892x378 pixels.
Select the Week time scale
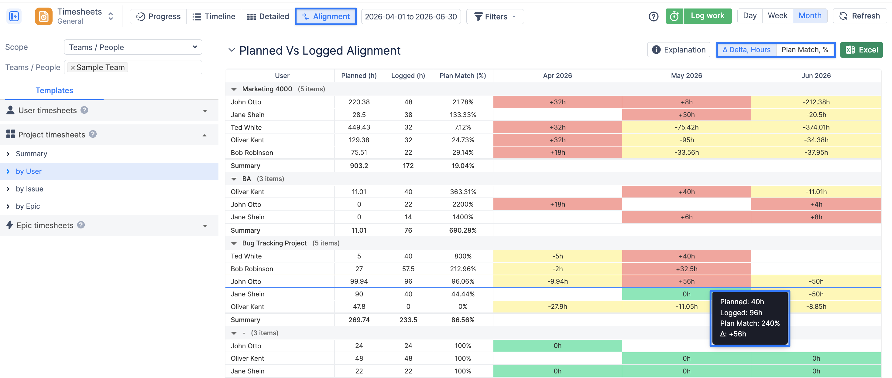[x=777, y=16]
